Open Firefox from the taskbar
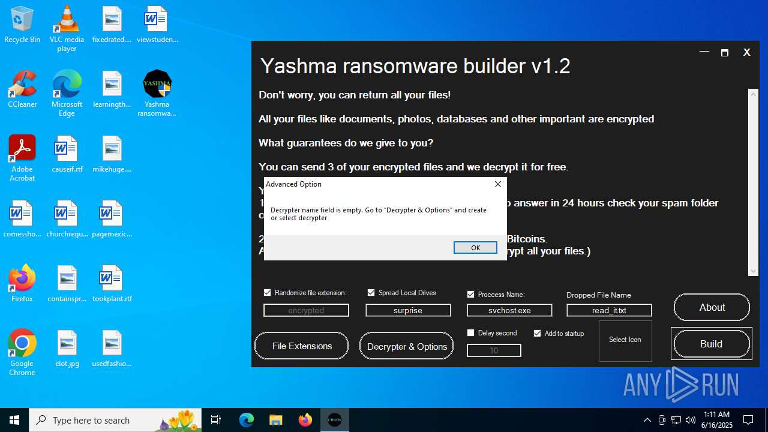Viewport: 768px width, 432px height. point(305,420)
